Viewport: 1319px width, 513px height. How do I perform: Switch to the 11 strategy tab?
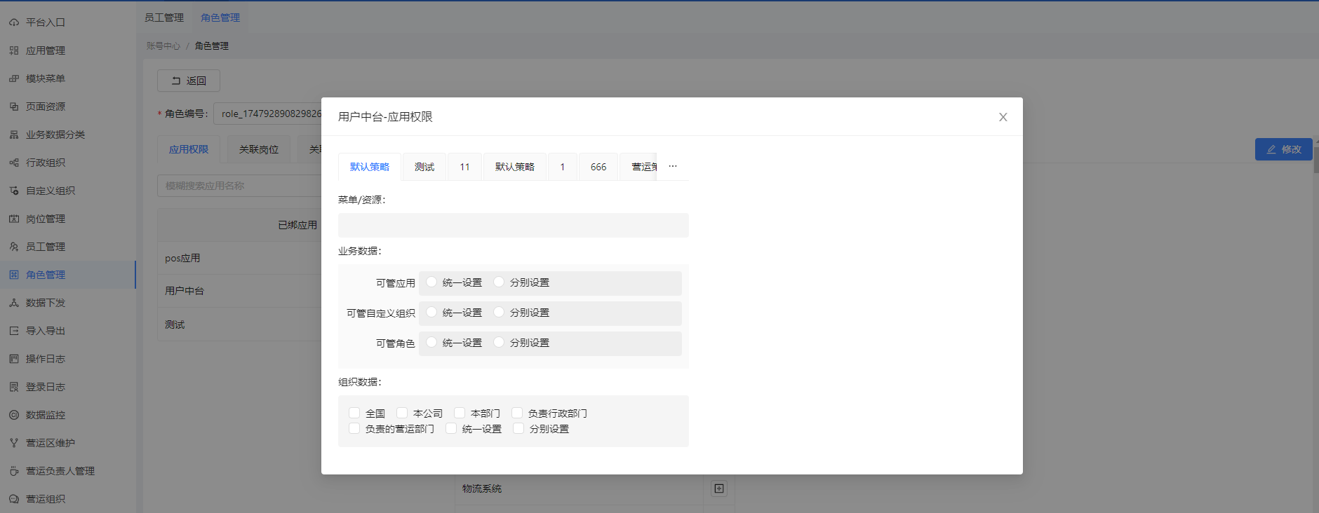[464, 167]
